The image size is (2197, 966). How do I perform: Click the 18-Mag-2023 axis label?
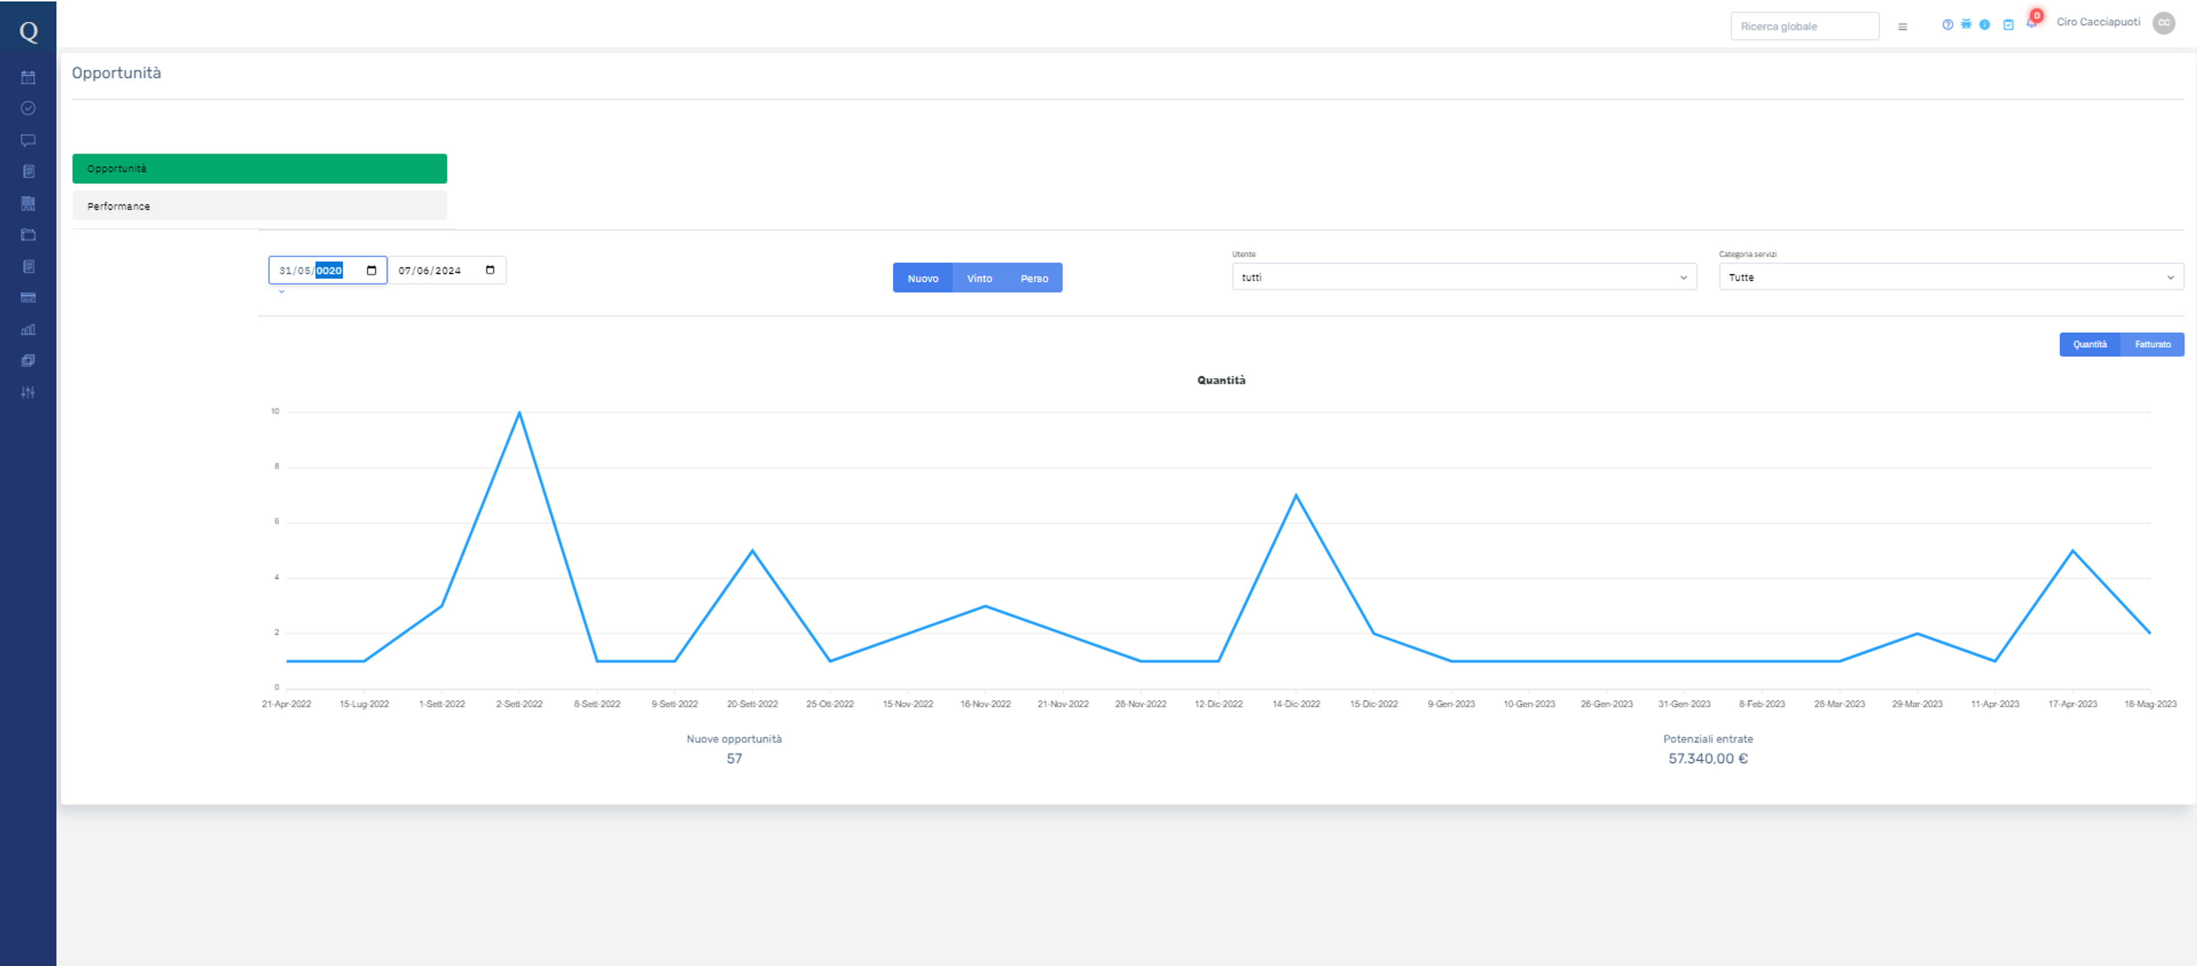(x=2150, y=704)
